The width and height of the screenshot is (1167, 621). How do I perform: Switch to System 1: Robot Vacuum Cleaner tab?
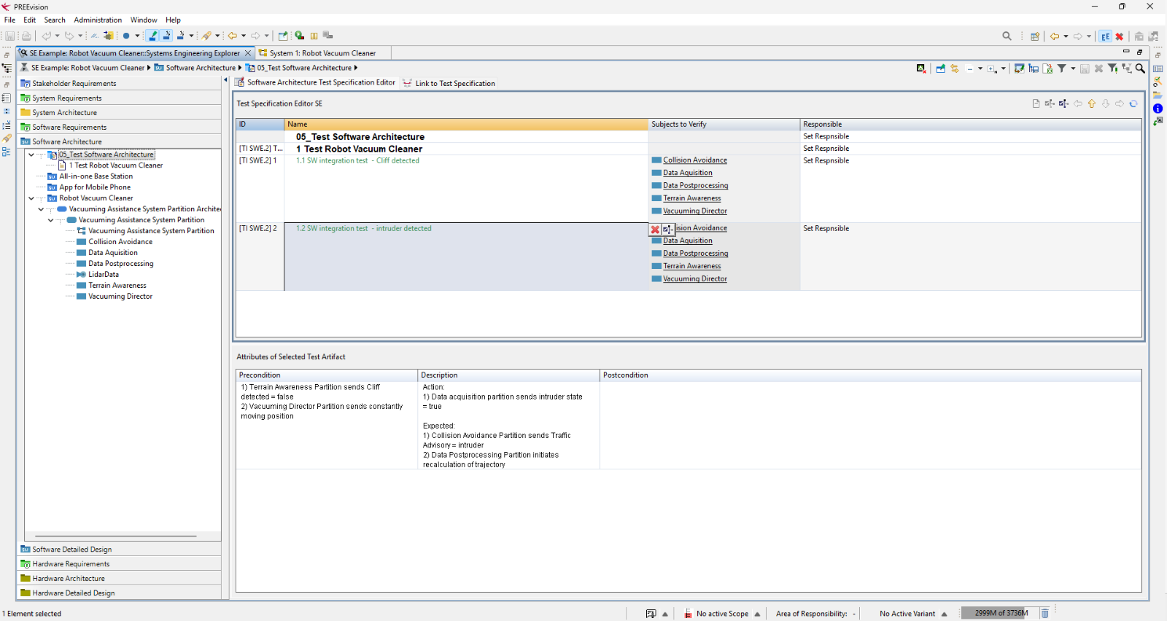click(x=322, y=53)
